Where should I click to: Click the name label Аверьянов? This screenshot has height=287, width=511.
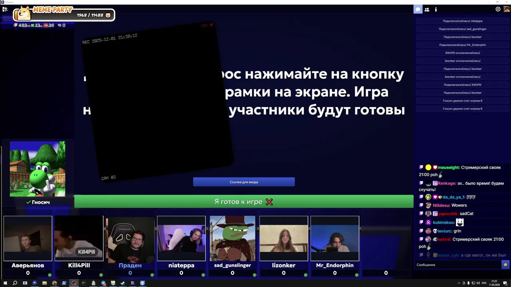[x=28, y=265]
